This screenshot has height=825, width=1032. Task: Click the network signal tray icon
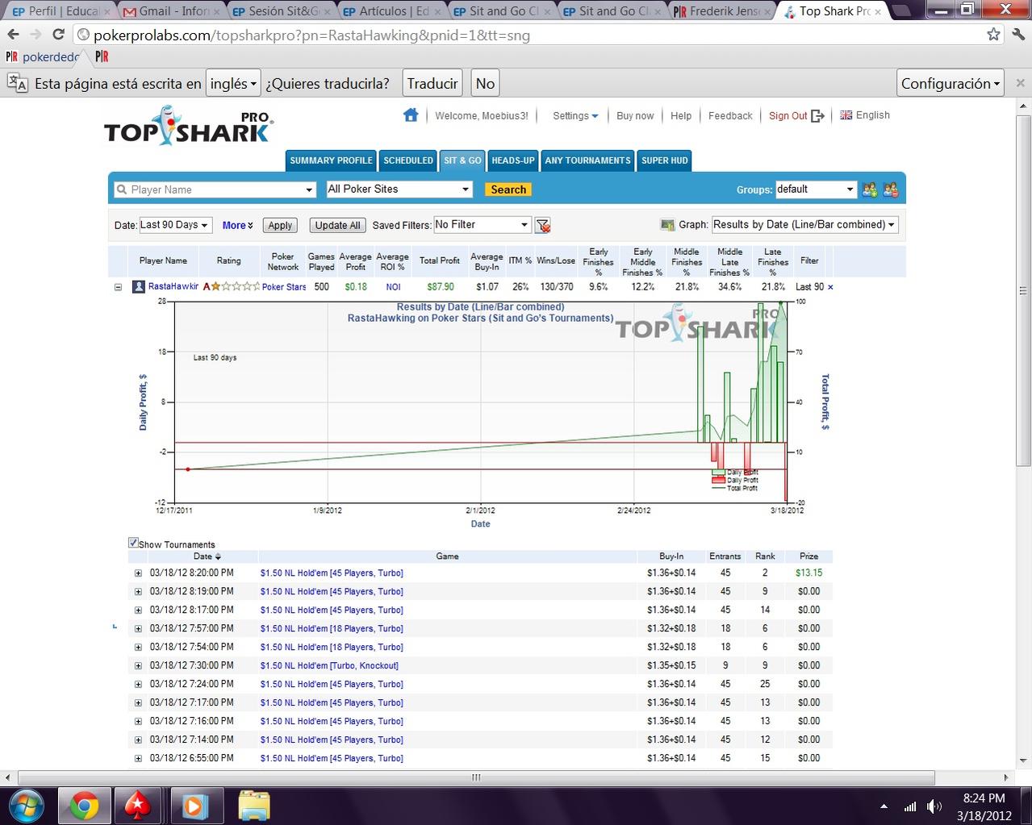coord(910,806)
